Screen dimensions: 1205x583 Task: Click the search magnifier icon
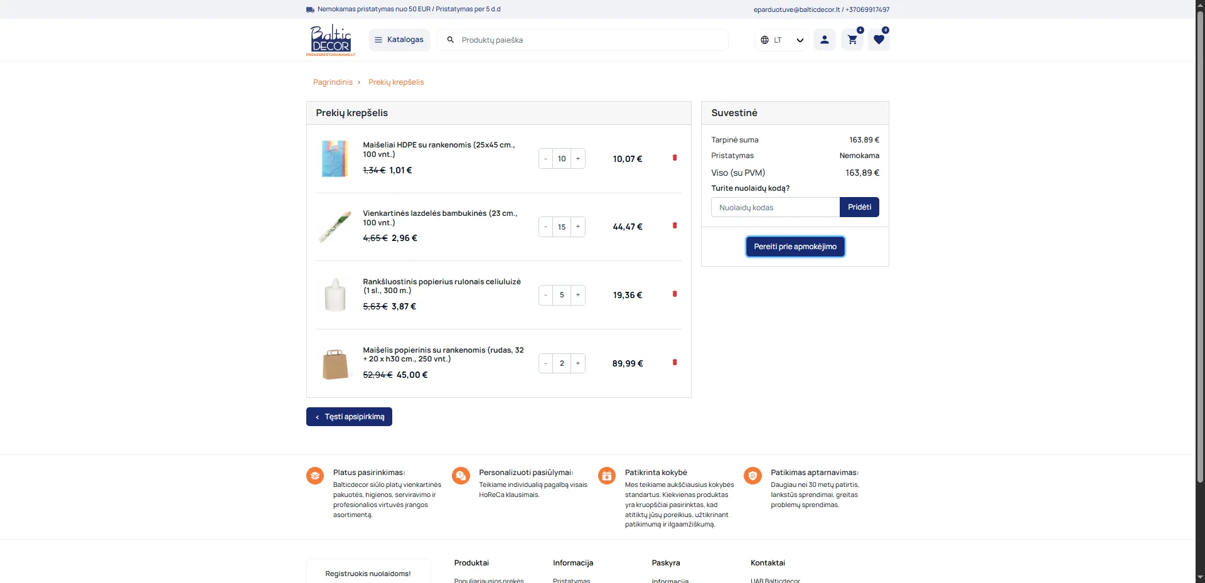tap(450, 40)
